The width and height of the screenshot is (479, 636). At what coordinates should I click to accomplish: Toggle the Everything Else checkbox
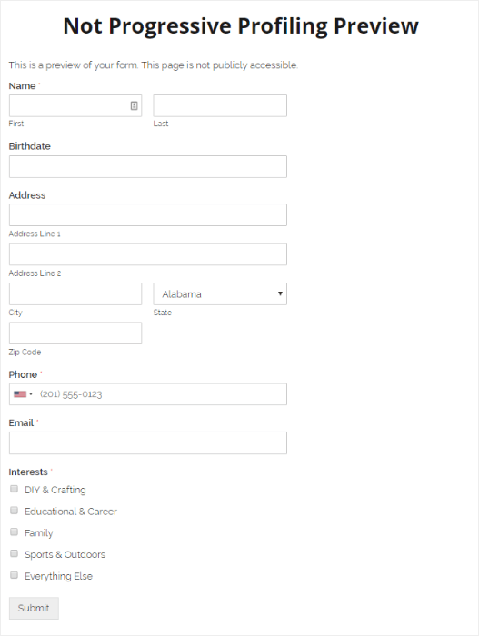click(x=15, y=575)
